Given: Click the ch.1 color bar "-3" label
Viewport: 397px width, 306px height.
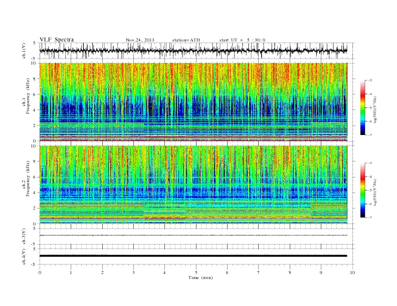Looking at the screenshot, I should click(x=370, y=80).
